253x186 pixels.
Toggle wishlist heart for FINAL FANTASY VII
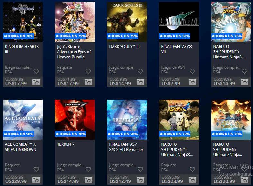pyautogui.click(x=192, y=71)
